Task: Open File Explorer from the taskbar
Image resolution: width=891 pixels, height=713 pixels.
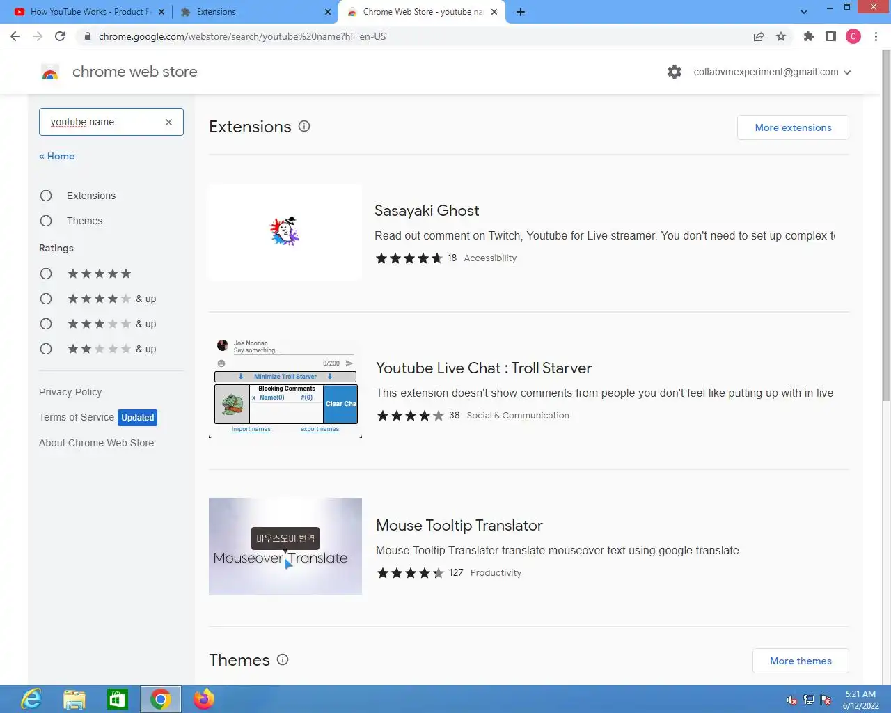Action: (74, 699)
